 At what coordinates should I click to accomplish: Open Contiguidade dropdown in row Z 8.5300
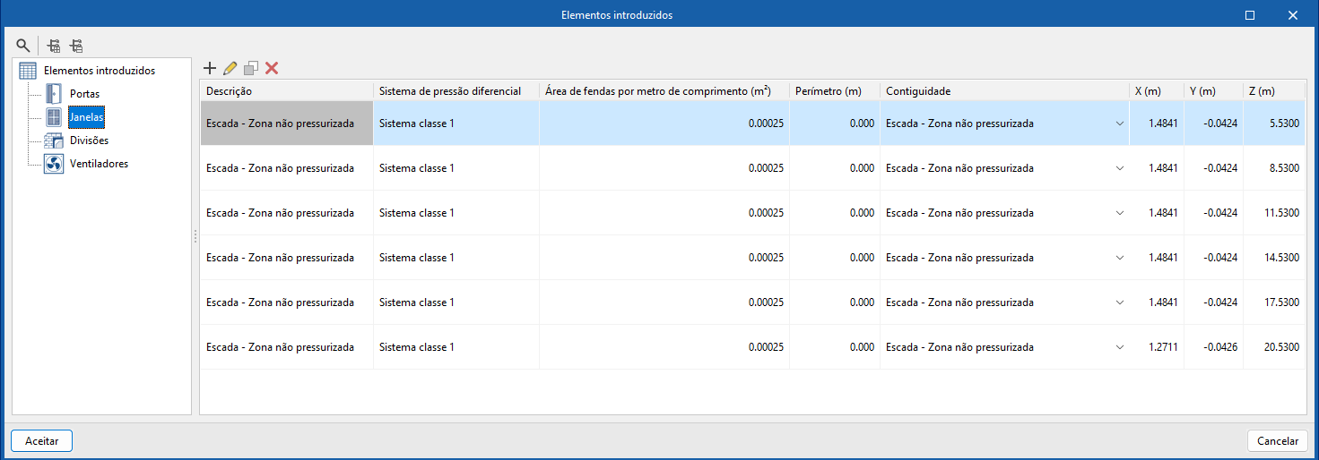click(x=1119, y=168)
